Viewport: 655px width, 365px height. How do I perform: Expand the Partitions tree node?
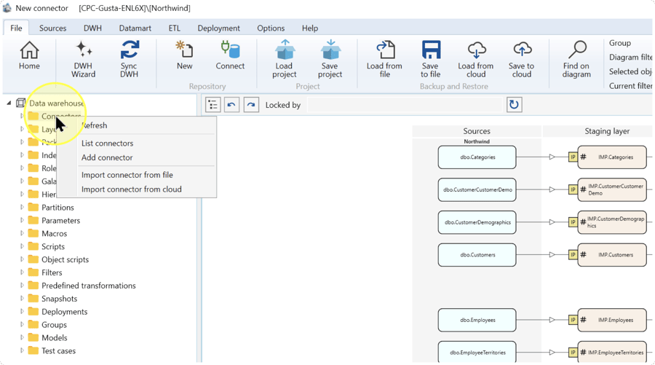coord(22,207)
